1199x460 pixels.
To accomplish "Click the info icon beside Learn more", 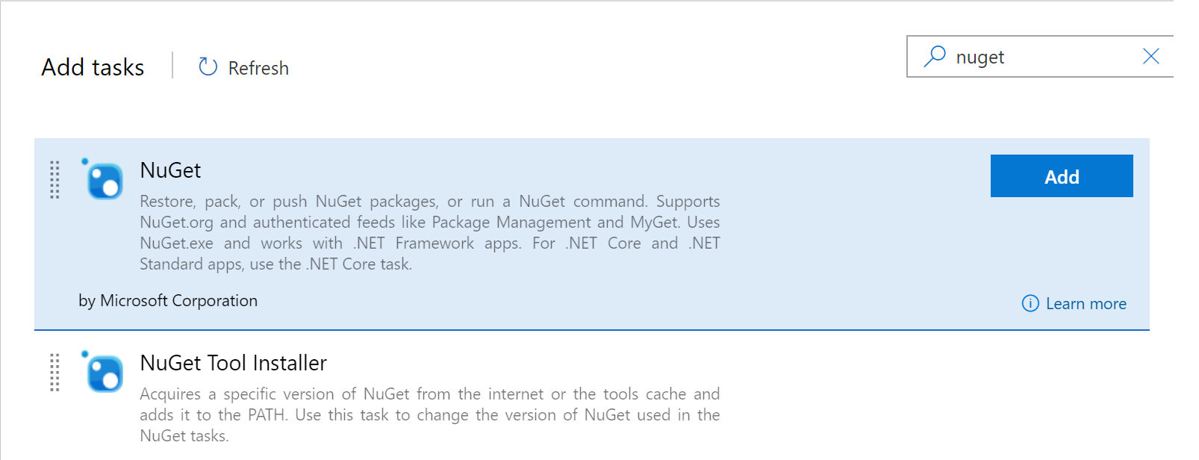I will click(1030, 303).
